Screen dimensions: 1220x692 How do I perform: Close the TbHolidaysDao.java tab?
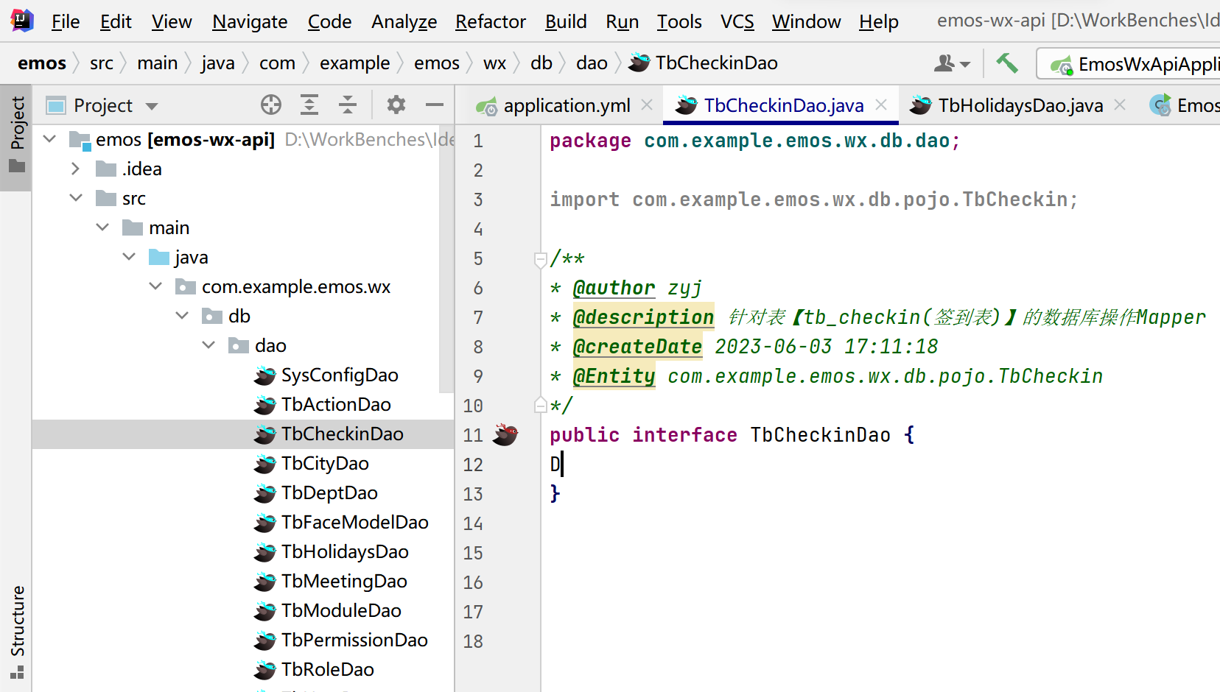point(1120,105)
